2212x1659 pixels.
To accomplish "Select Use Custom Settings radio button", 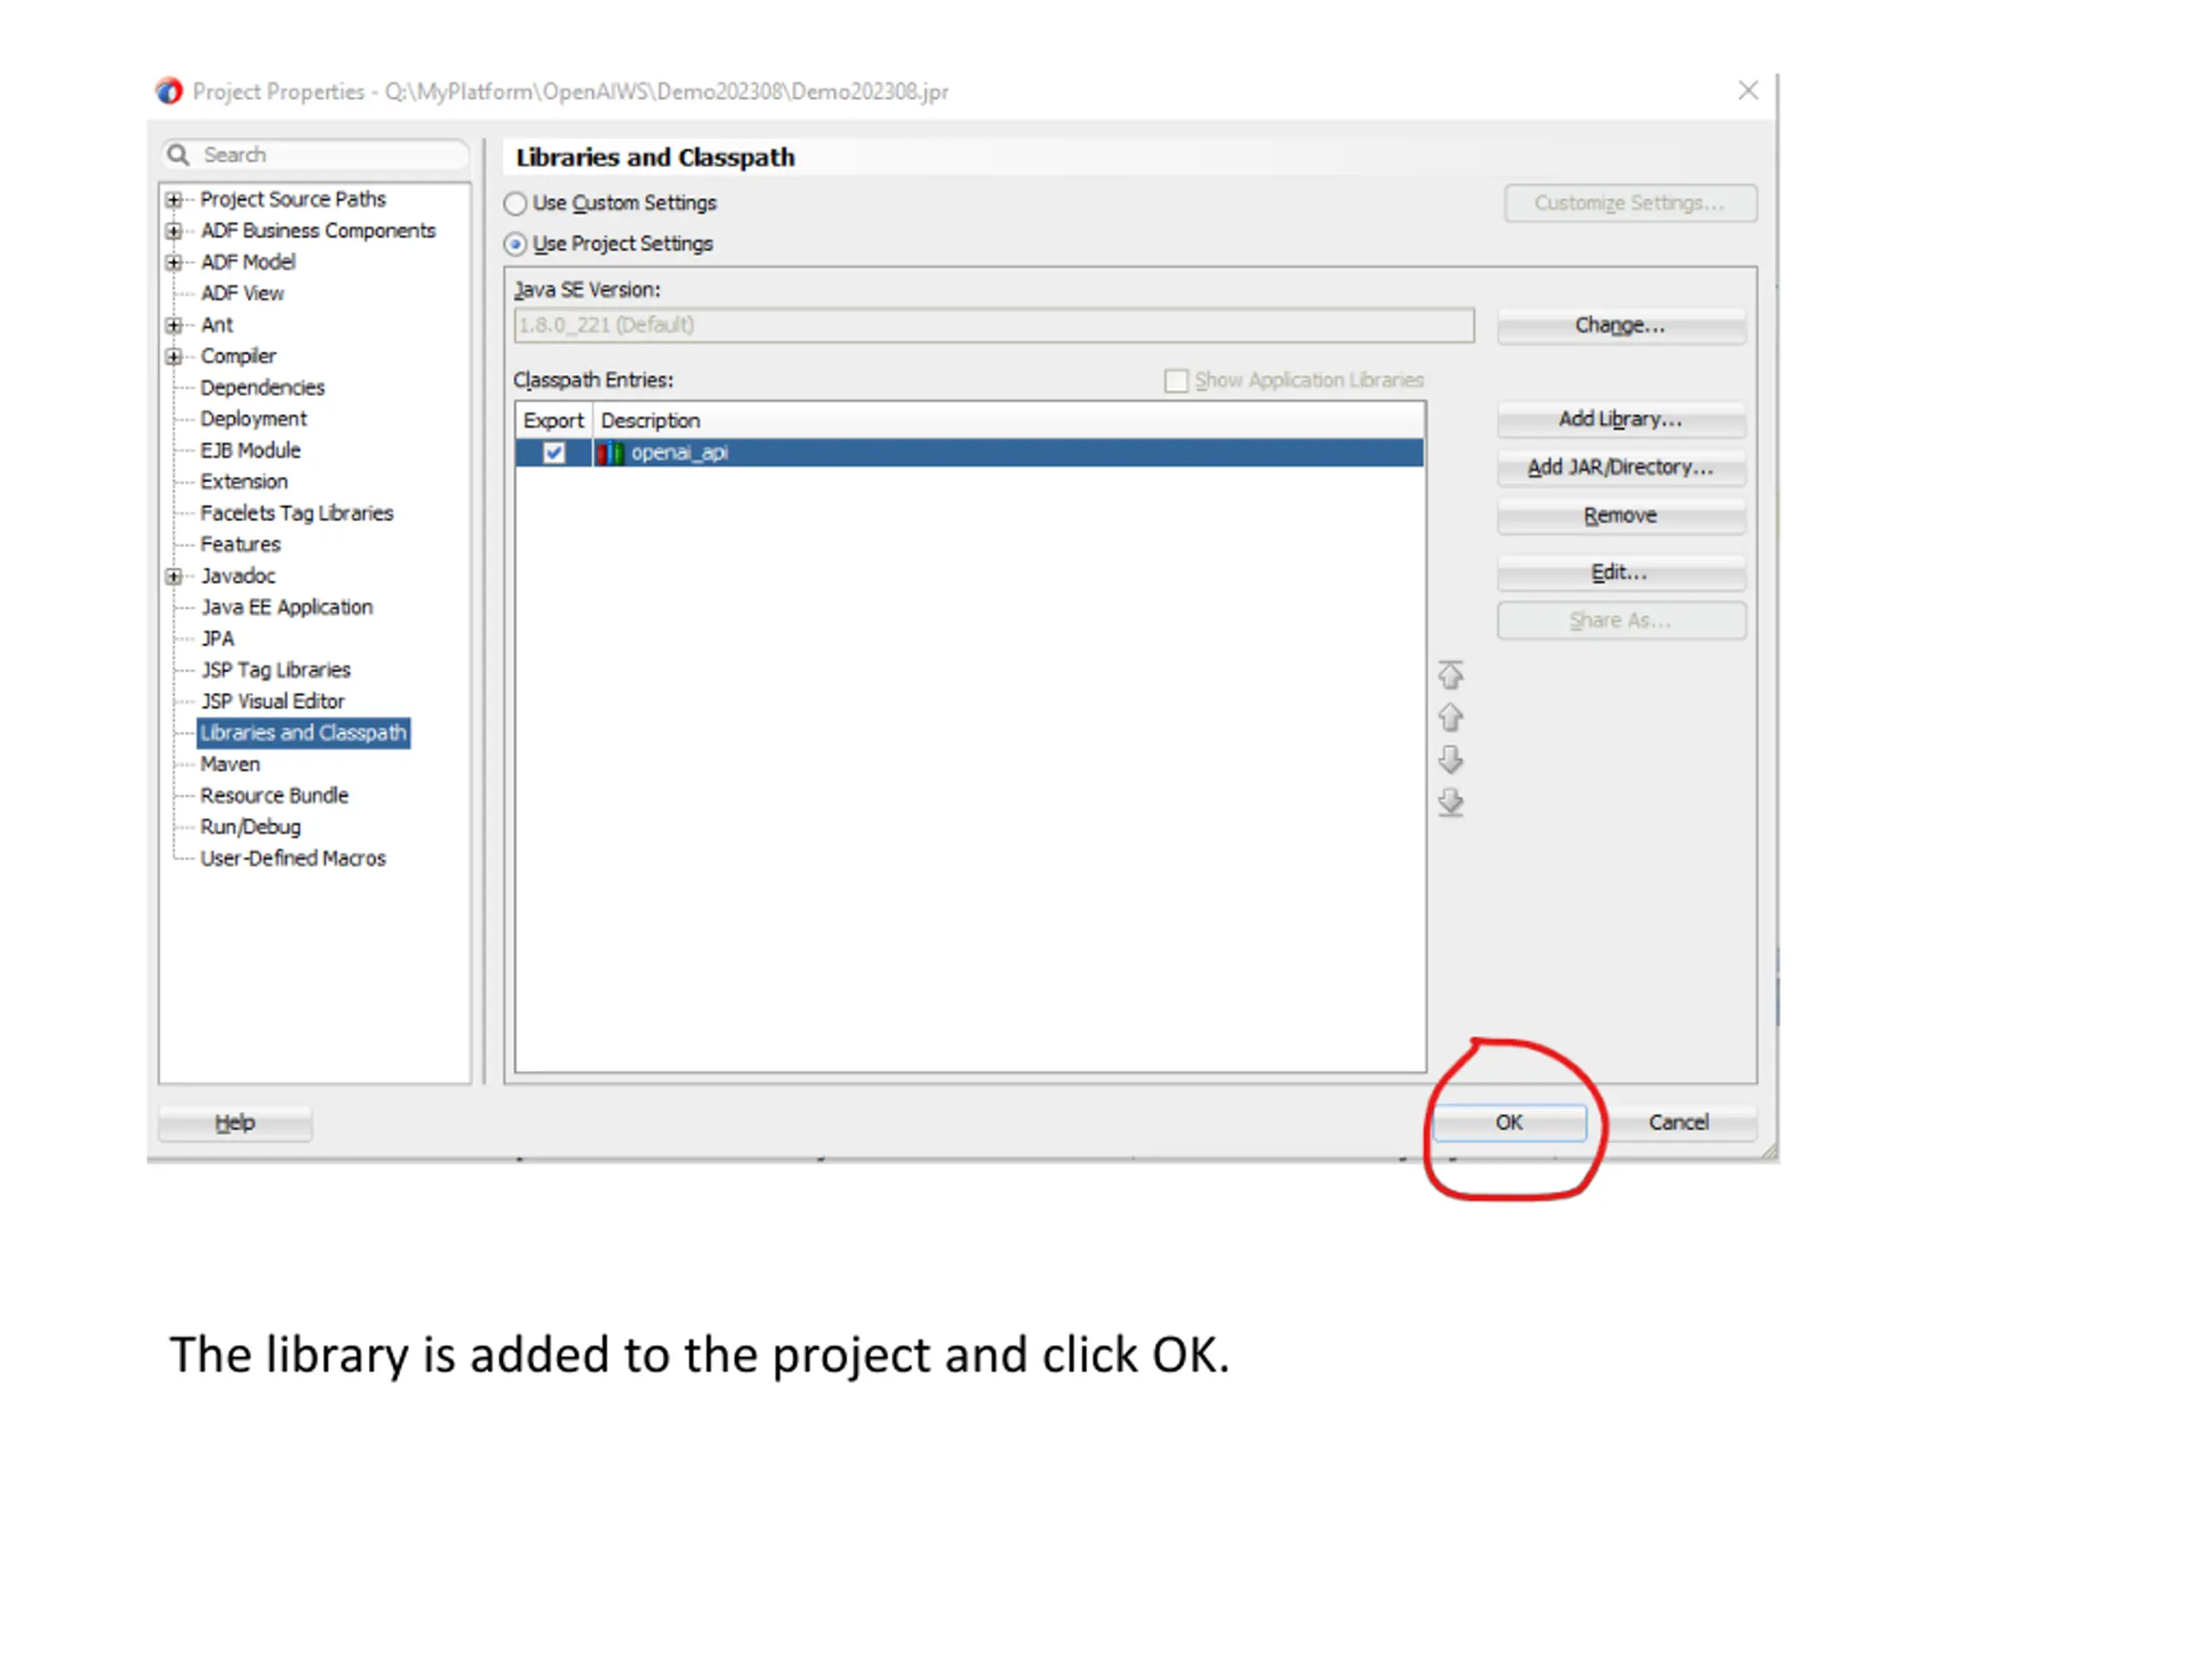I will coord(515,204).
